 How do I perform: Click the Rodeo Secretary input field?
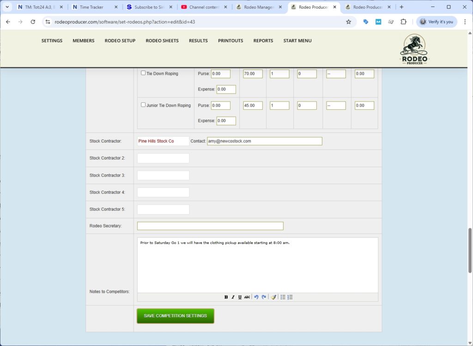coord(210,226)
